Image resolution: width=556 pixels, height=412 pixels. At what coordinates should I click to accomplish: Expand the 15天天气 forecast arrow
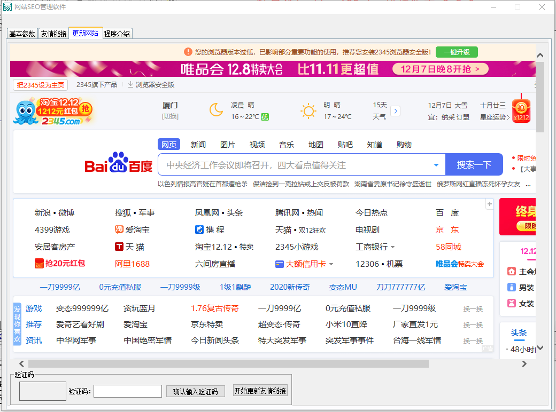[x=396, y=111]
